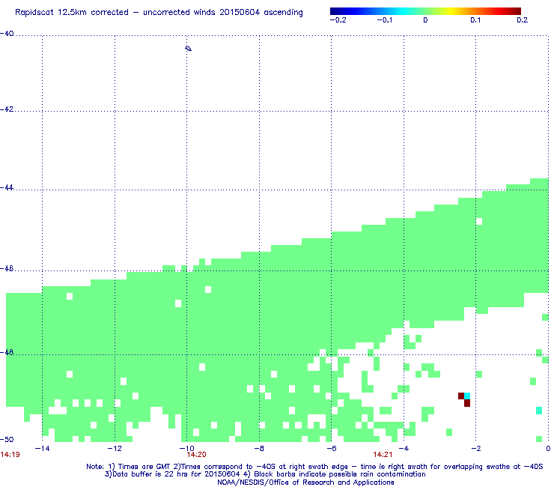Select the 0.1 colorbar label
This screenshot has width=554, height=487.
point(475,20)
